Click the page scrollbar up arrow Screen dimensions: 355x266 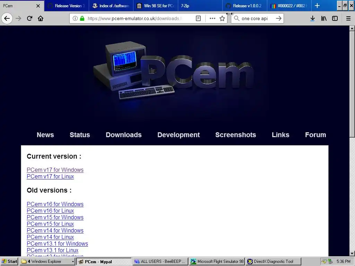tap(352, 28)
